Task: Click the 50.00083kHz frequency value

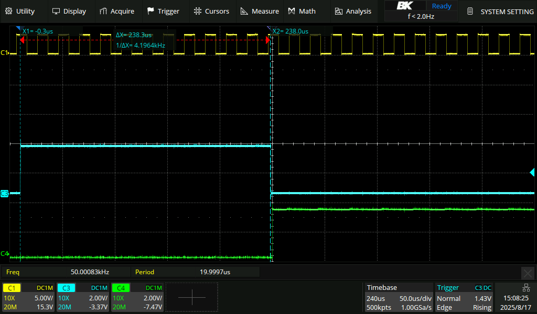Action: (x=90, y=272)
